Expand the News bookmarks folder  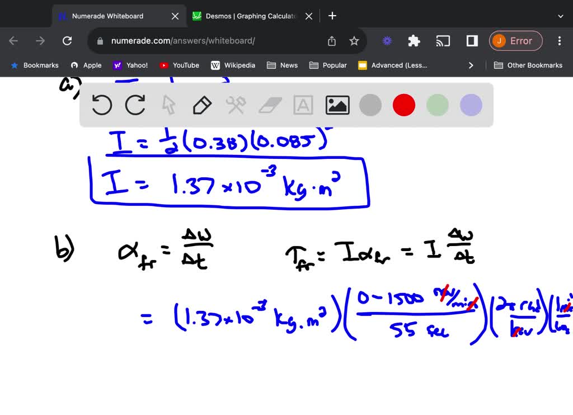coord(283,65)
